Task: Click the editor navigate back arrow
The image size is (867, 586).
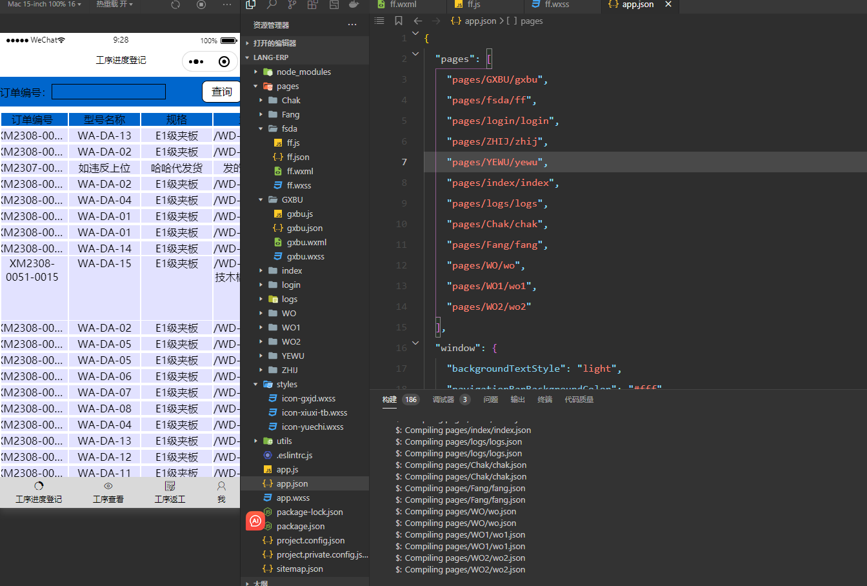Action: click(418, 21)
